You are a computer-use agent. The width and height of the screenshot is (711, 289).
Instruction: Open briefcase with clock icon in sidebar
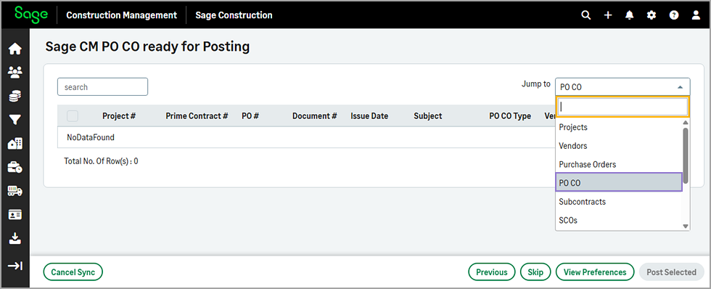pos(15,168)
